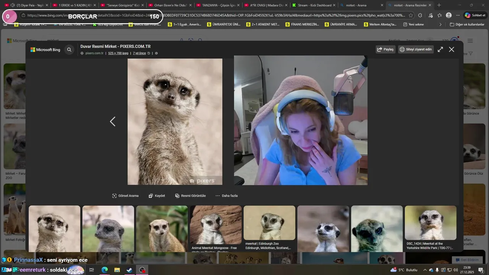Click the main meerkat image
Image resolution: width=489 pixels, height=275 pixels.
pos(175,121)
